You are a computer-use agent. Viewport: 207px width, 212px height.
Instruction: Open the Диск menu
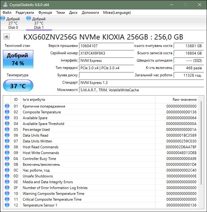(x=73, y=13)
